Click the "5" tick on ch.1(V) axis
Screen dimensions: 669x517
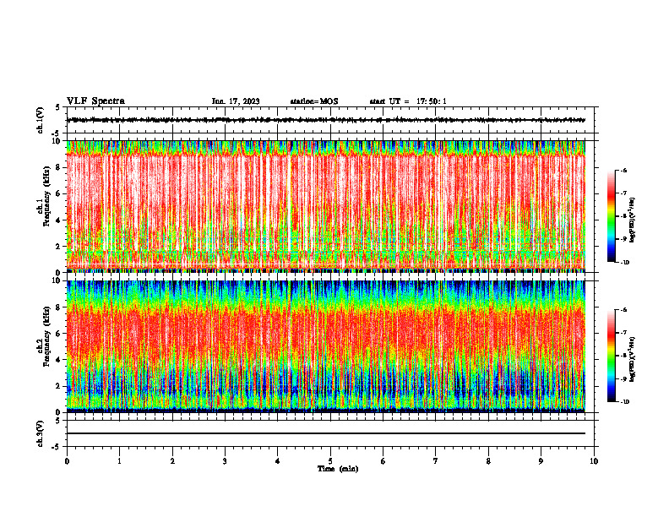click(58, 107)
